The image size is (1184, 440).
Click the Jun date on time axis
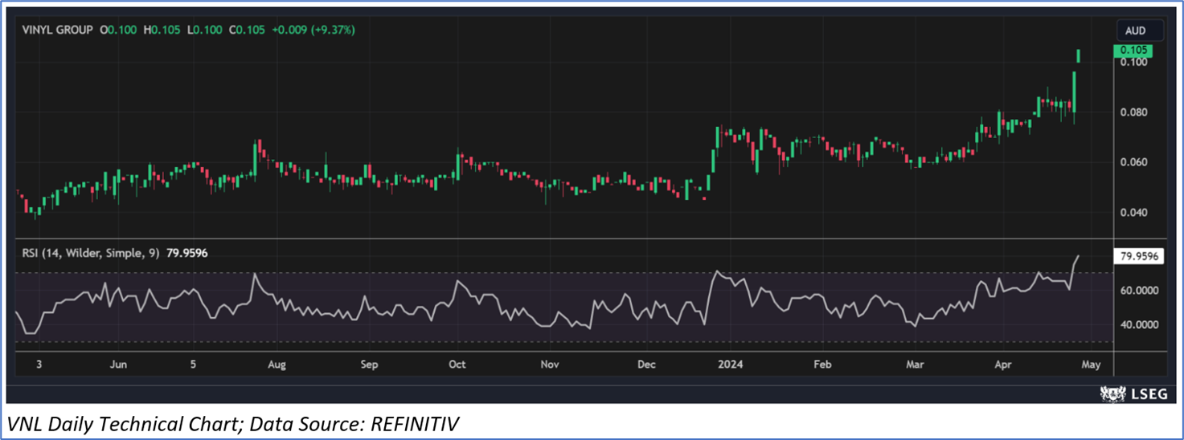pyautogui.click(x=118, y=365)
